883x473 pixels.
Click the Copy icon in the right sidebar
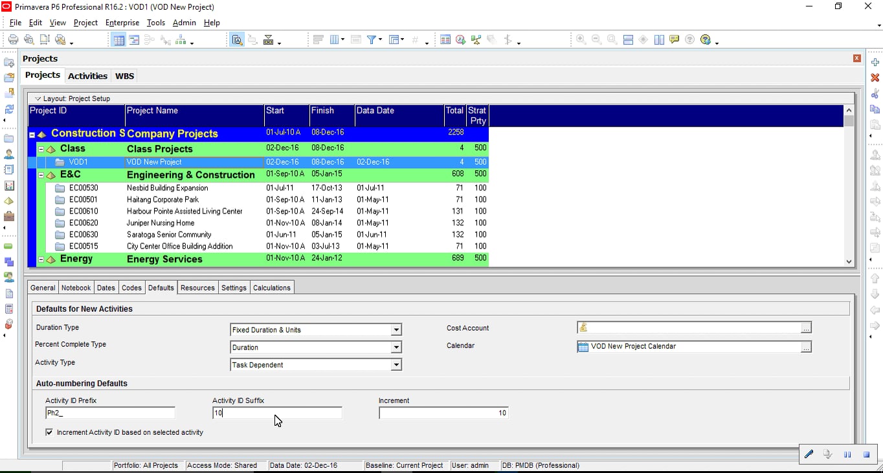pos(875,109)
